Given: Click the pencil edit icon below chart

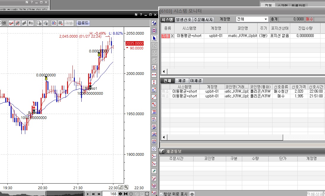Looking at the screenshot, I should point(121,187).
